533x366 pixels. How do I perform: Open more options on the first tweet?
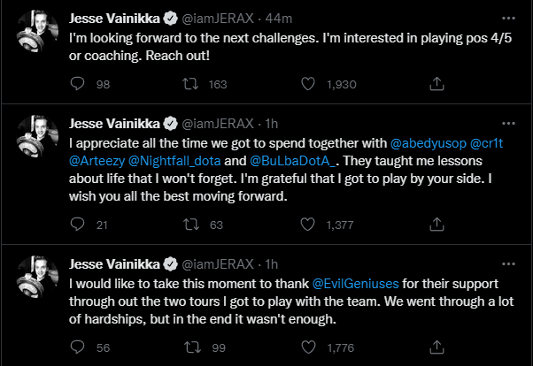tap(507, 17)
